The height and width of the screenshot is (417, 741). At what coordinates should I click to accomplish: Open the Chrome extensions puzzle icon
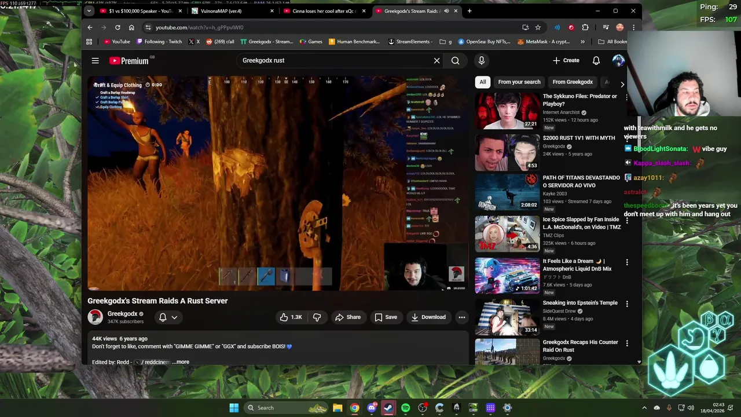[x=585, y=27]
